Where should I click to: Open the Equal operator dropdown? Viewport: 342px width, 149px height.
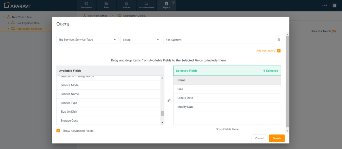click(x=141, y=40)
